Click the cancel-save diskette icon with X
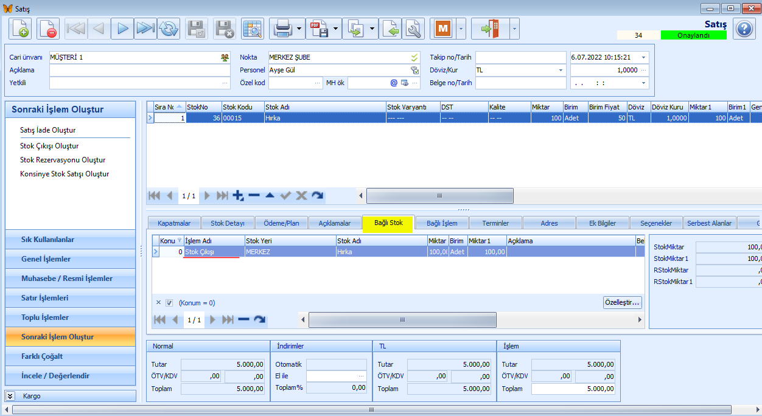This screenshot has height=416, width=762. [x=225, y=29]
